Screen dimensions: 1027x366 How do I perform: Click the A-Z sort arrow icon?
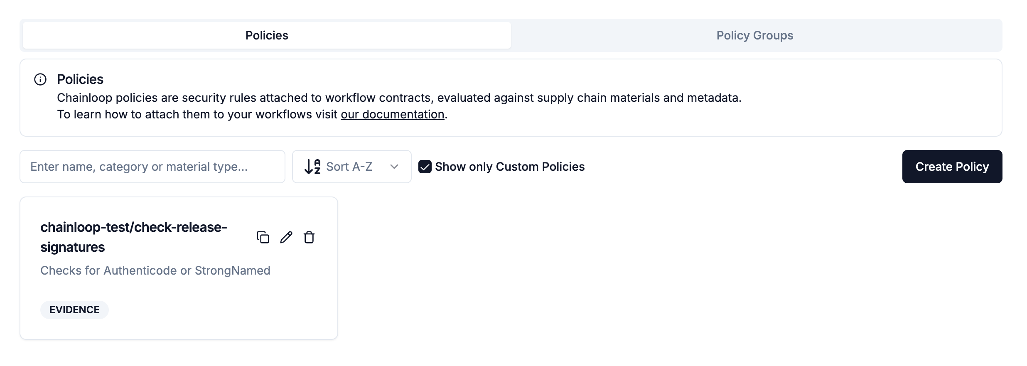(x=312, y=167)
